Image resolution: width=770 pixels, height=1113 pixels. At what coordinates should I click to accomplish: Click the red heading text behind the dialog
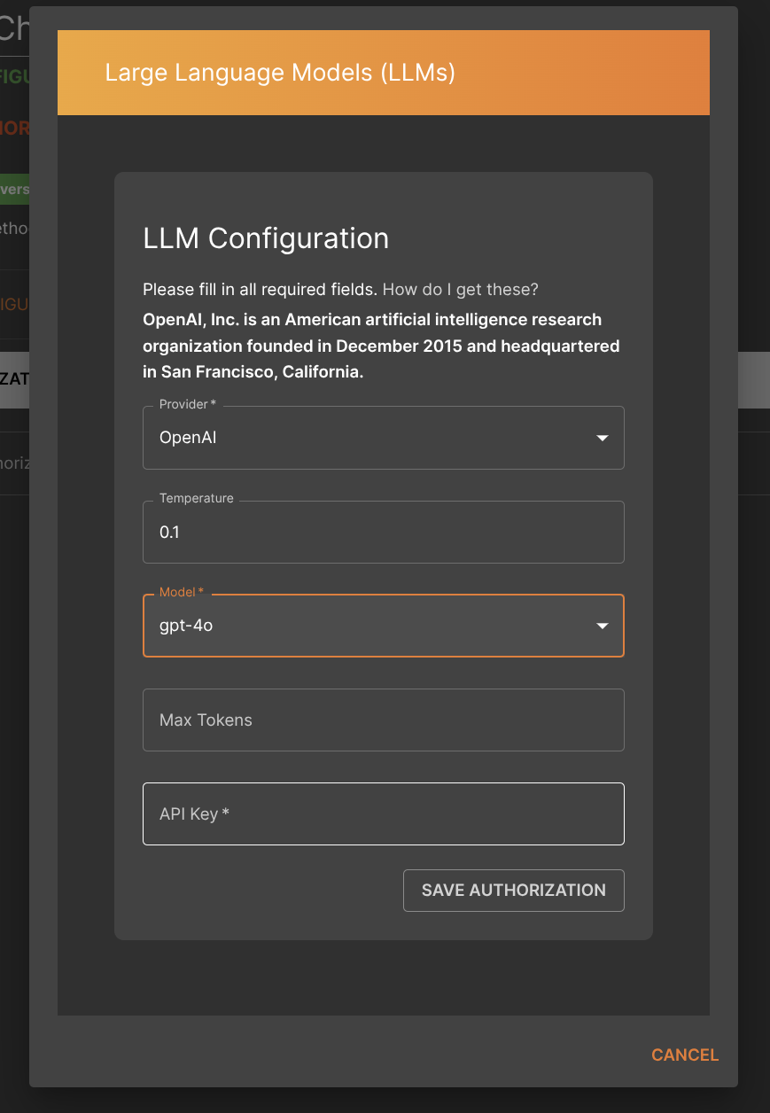pyautogui.click(x=15, y=128)
